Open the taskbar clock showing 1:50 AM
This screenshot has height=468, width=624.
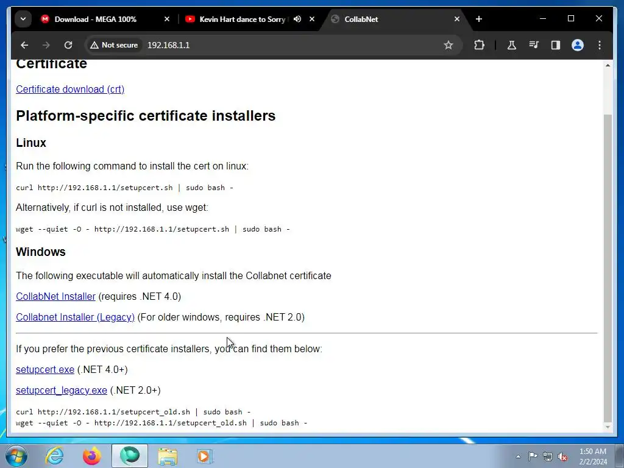click(x=593, y=456)
